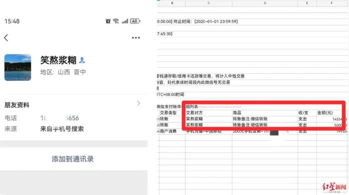Image resolution: width=349 pixels, height=195 pixels.
Task: Tap 添加到通讯录 to add contact
Action: click(72, 159)
